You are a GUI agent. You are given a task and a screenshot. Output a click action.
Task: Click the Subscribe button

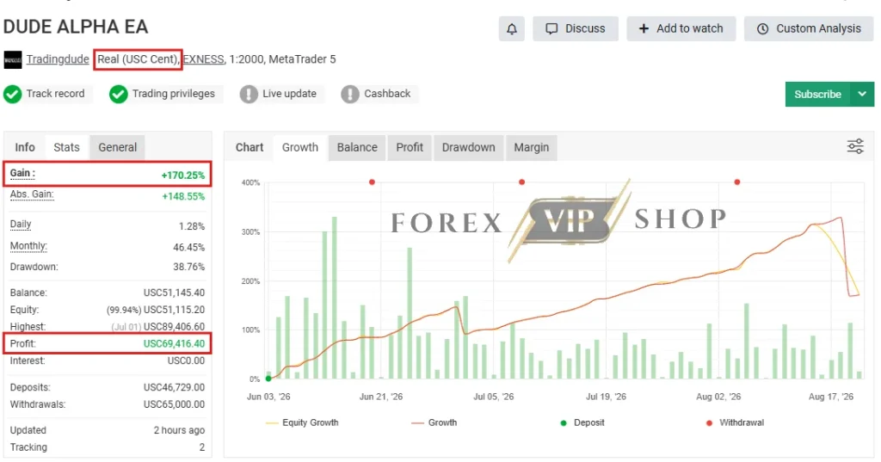point(817,95)
